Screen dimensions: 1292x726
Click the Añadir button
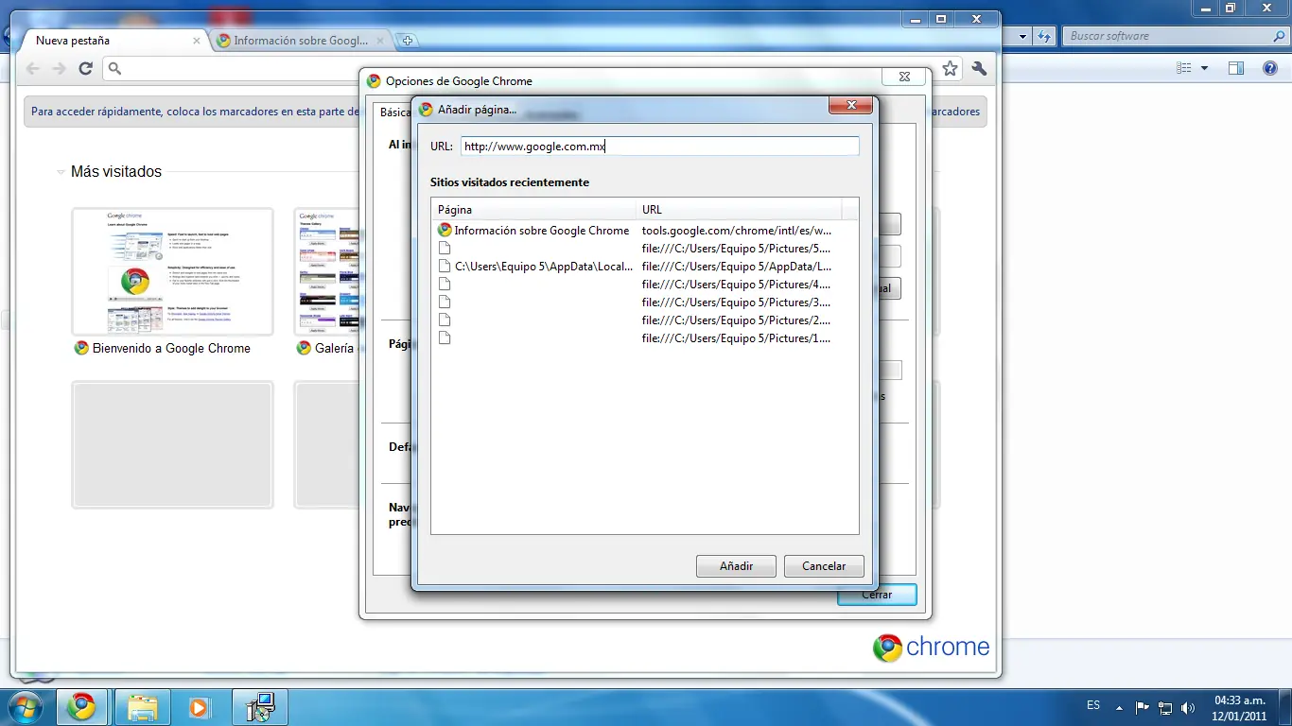tap(736, 565)
